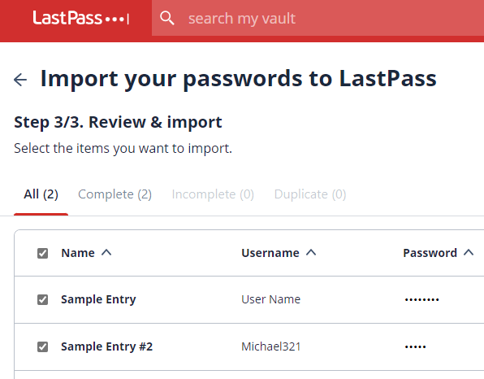Switch to the All (2) tab

pyautogui.click(x=41, y=194)
